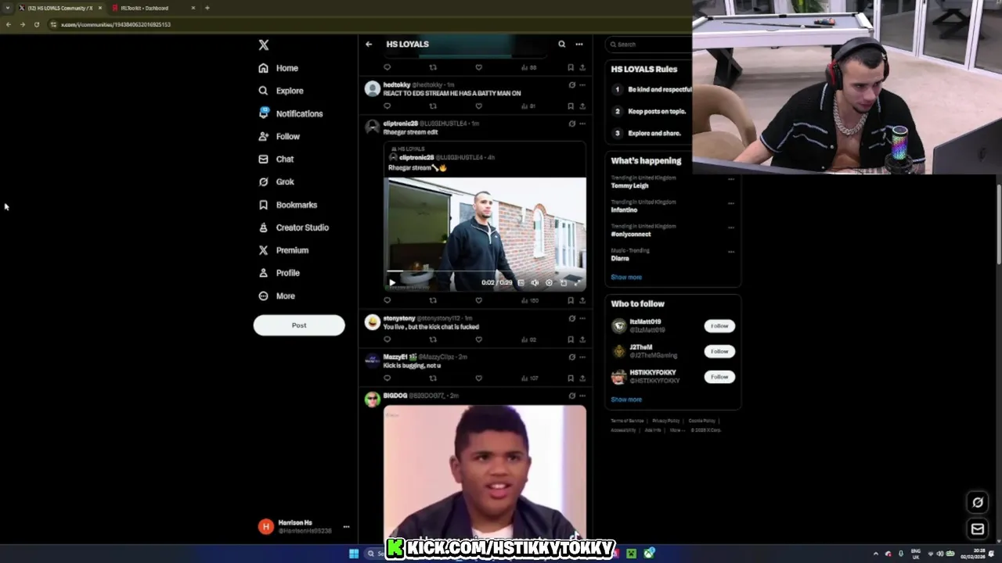Open more options on MazzyE1's post
The height and width of the screenshot is (563, 1002).
tap(582, 357)
